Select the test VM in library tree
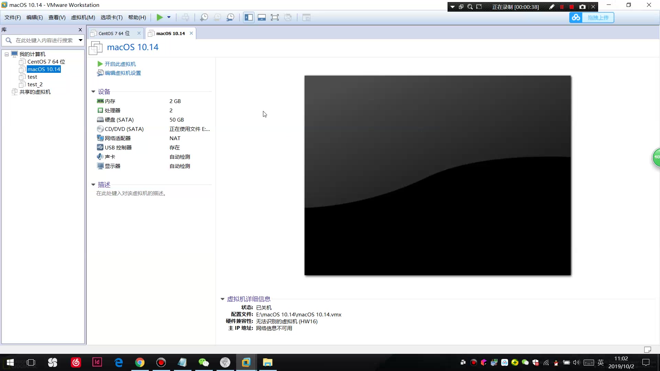This screenshot has width=660, height=371. click(x=32, y=77)
